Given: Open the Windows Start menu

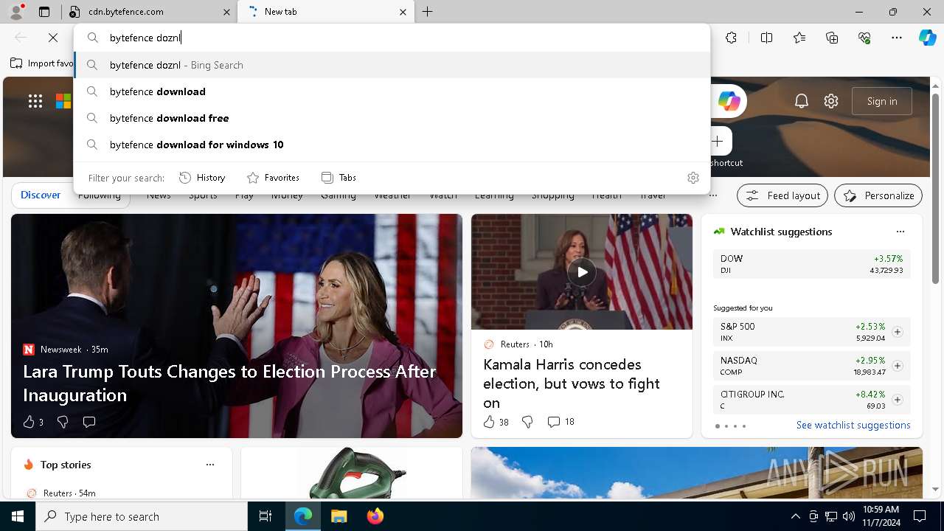Looking at the screenshot, I should pos(18,516).
